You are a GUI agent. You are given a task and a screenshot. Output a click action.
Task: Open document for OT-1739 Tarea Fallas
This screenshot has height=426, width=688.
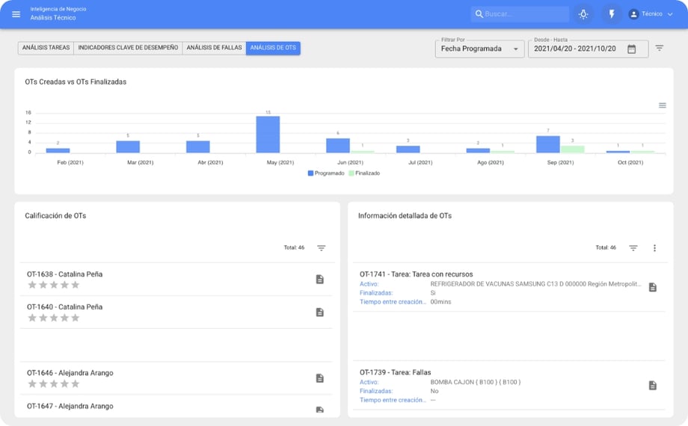[652, 386]
